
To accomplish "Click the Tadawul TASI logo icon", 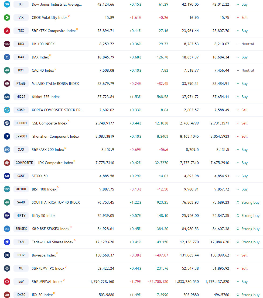I will 7,242.
